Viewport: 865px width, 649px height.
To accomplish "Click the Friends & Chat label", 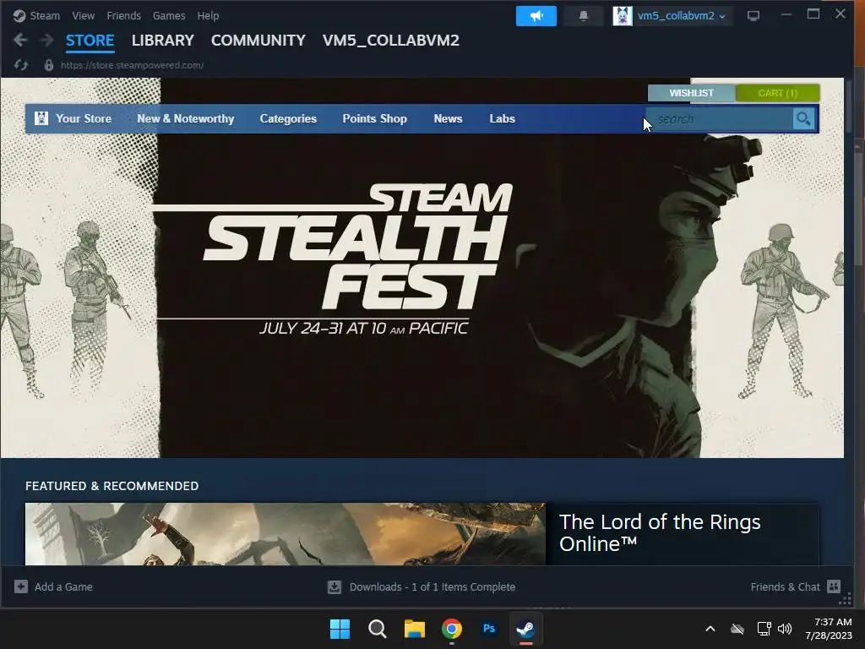I will click(785, 586).
